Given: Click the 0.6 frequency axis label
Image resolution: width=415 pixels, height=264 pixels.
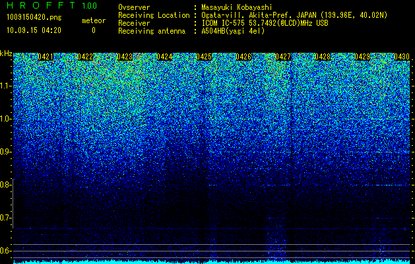Looking at the screenshot, I should (x=6, y=251).
